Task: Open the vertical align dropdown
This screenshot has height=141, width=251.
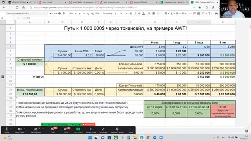Action: click(172, 13)
